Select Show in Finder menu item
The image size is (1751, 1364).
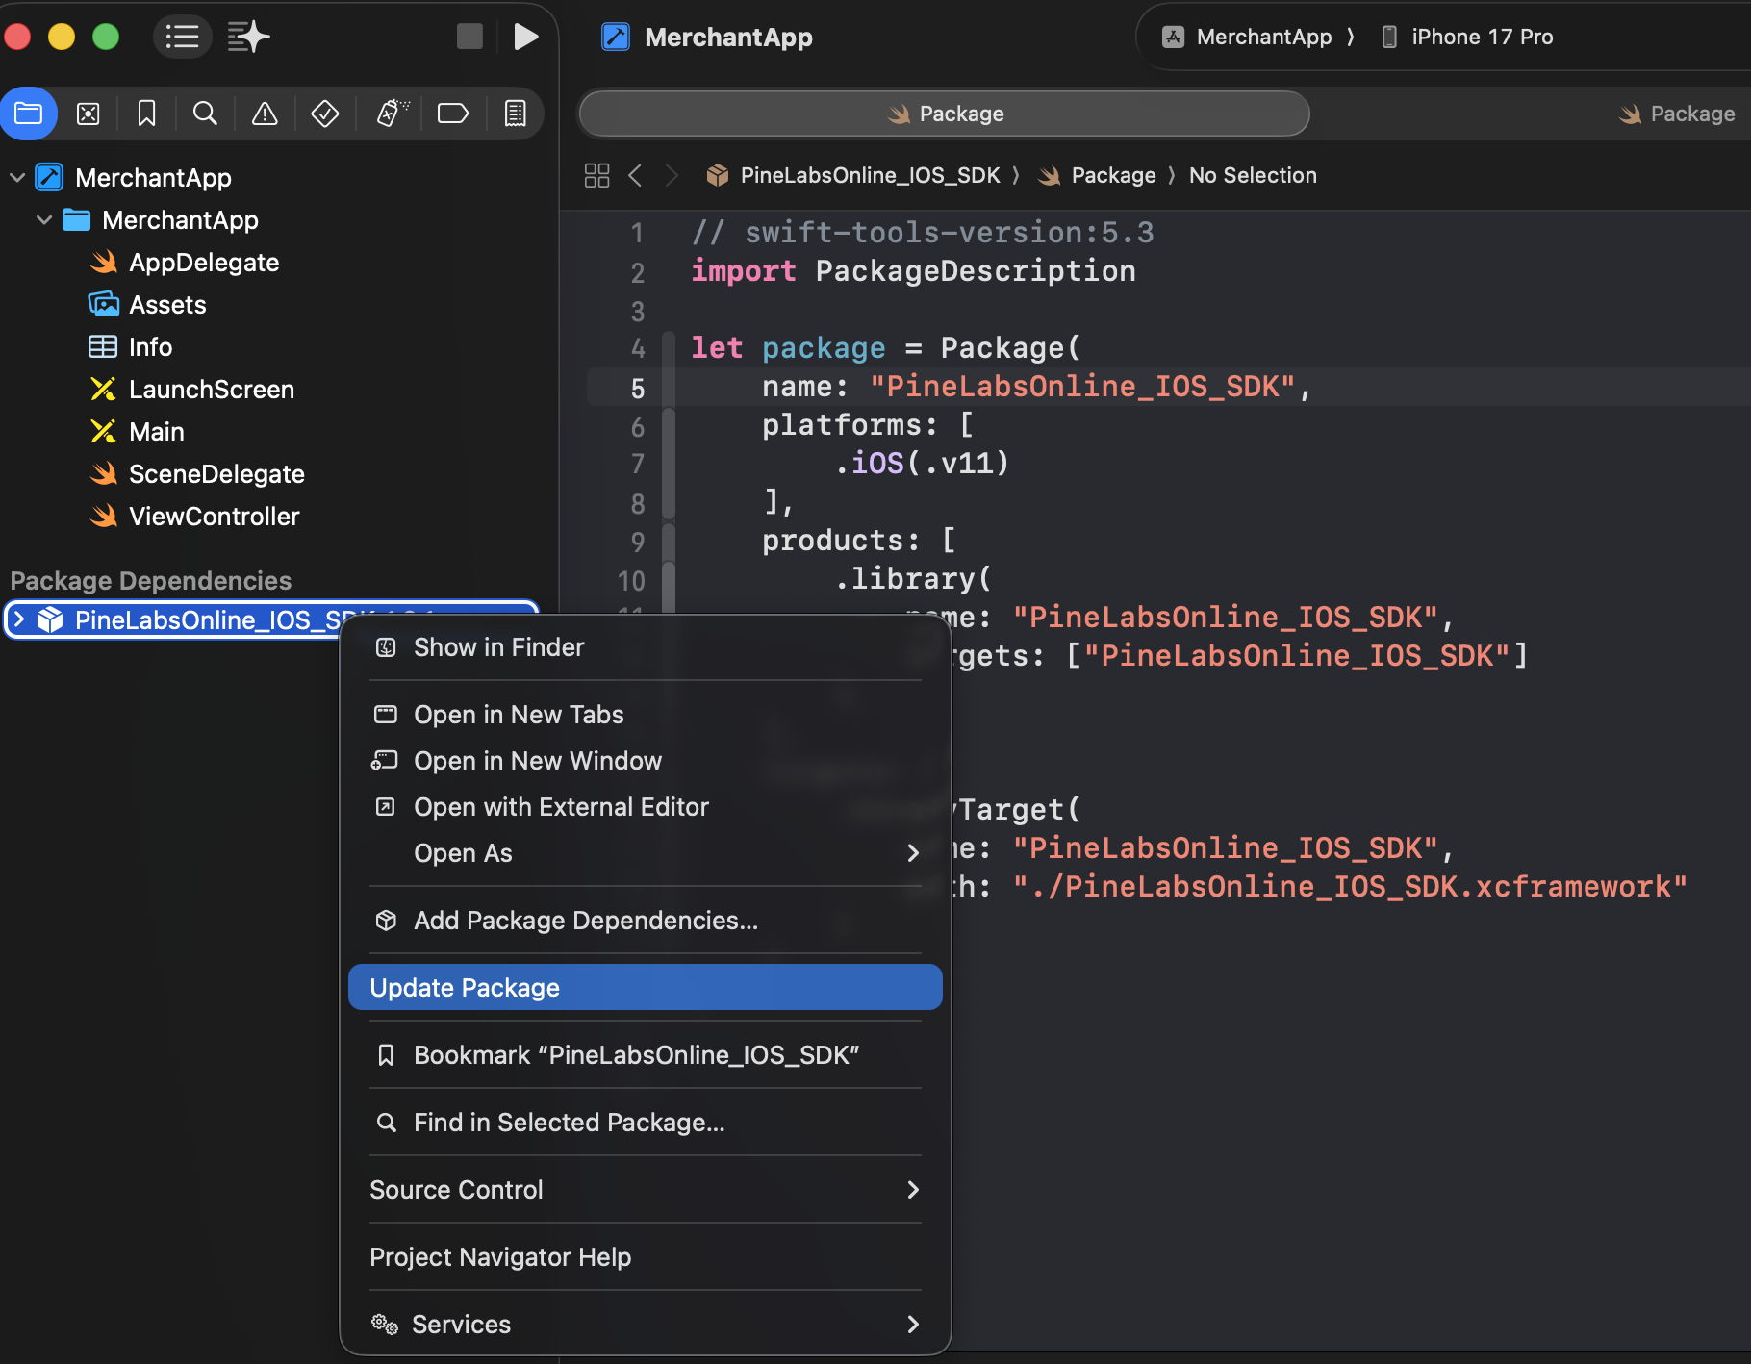pos(498,647)
